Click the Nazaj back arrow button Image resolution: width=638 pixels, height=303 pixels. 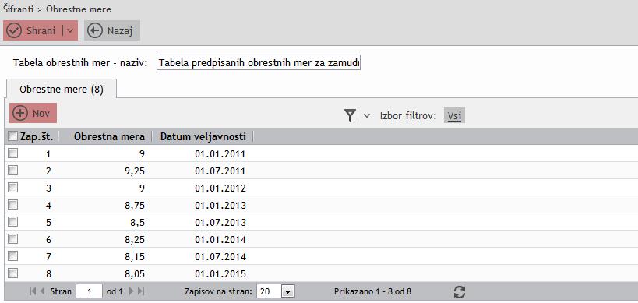(x=112, y=31)
